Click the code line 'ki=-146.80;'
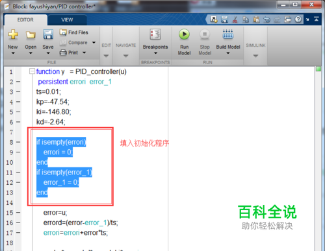The height and width of the screenshot is (251, 325). [x=53, y=112]
